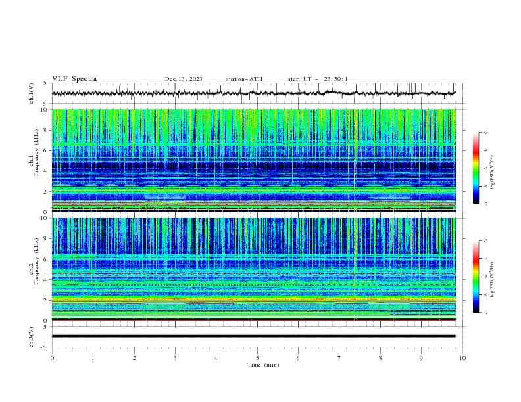Click the "-7" label on the ch.2 colorbar

(x=485, y=312)
